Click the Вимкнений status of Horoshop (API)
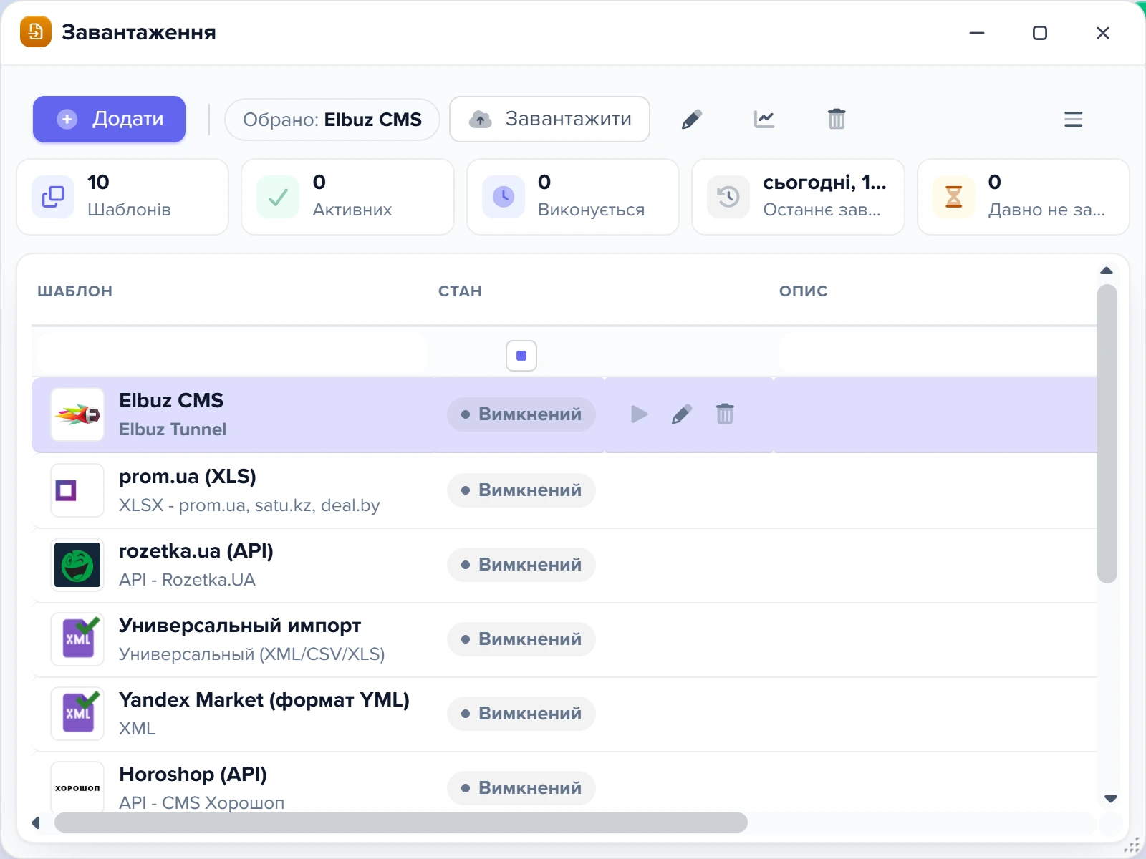Viewport: 1146px width, 859px height. [521, 788]
